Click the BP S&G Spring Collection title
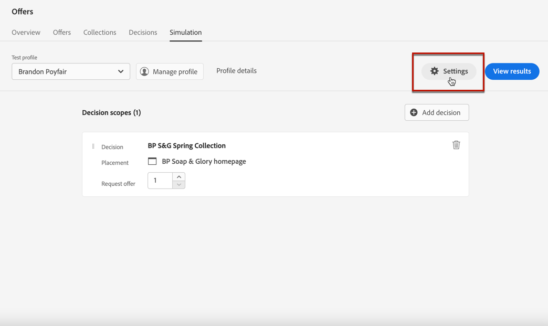Image resolution: width=548 pixels, height=326 pixels. point(186,145)
